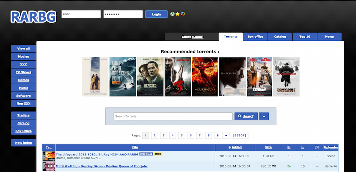Open x264 1080p category icon for The.Lifeguard

pos(49,156)
